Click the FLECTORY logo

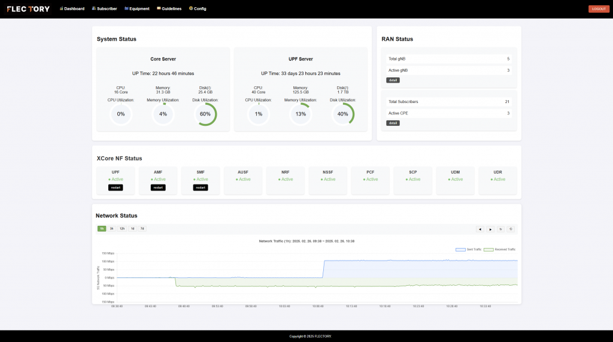(x=28, y=8)
